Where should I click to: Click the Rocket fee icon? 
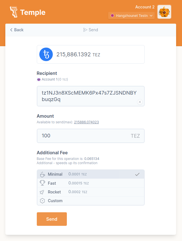[42, 192]
